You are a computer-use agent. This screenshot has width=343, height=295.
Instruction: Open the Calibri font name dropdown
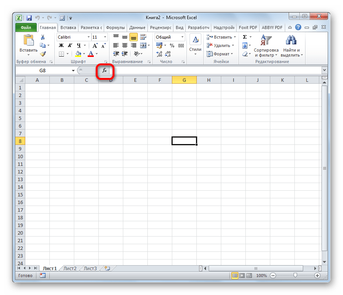pyautogui.click(x=88, y=37)
